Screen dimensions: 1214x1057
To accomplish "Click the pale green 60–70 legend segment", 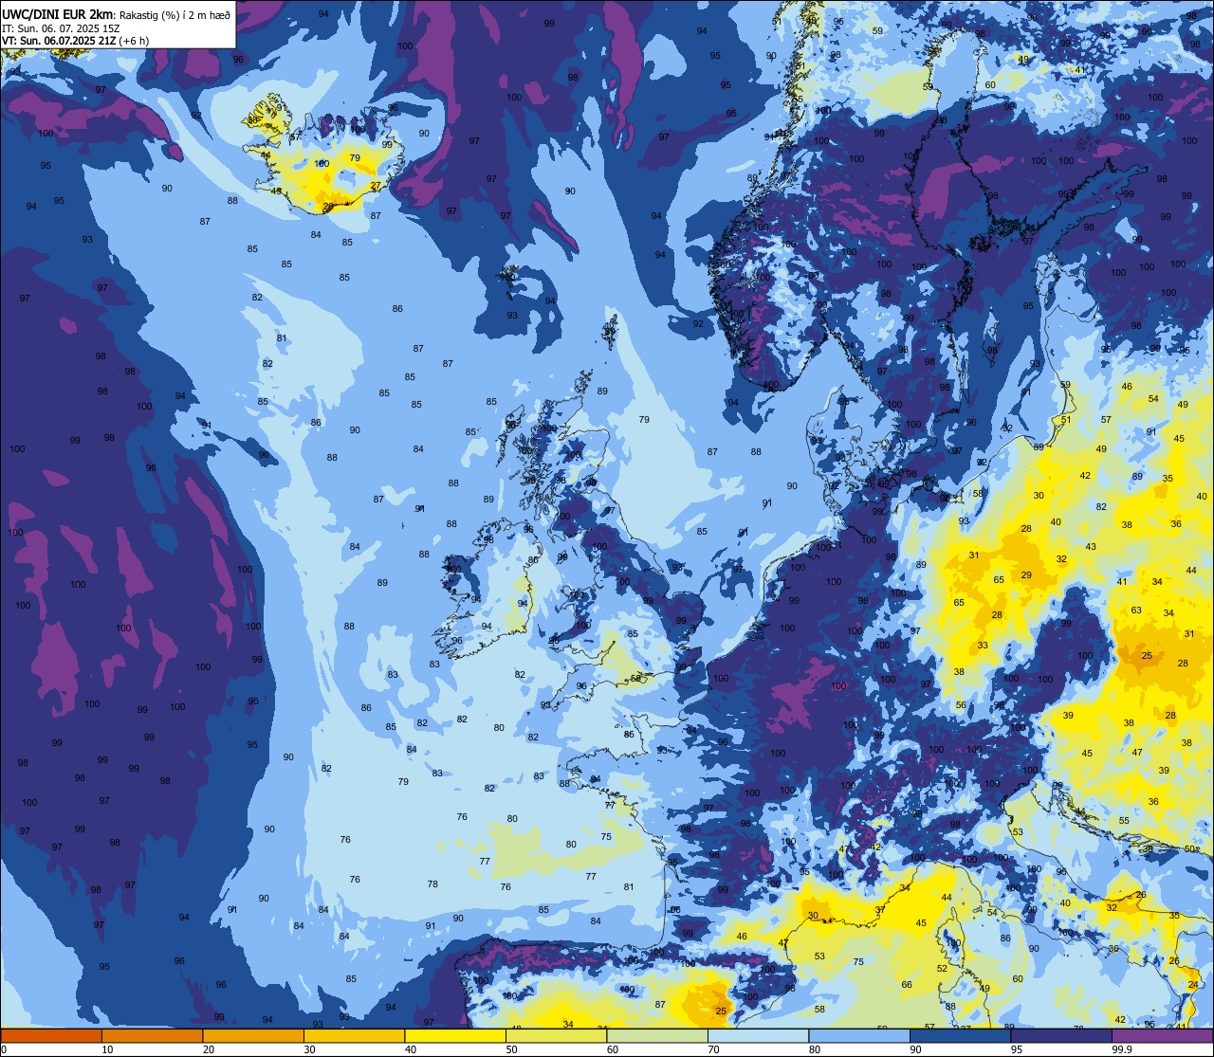I will [657, 1035].
